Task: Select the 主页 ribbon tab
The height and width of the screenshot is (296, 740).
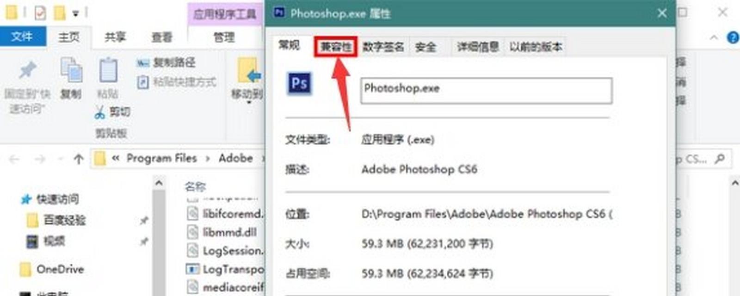Action: (x=69, y=37)
